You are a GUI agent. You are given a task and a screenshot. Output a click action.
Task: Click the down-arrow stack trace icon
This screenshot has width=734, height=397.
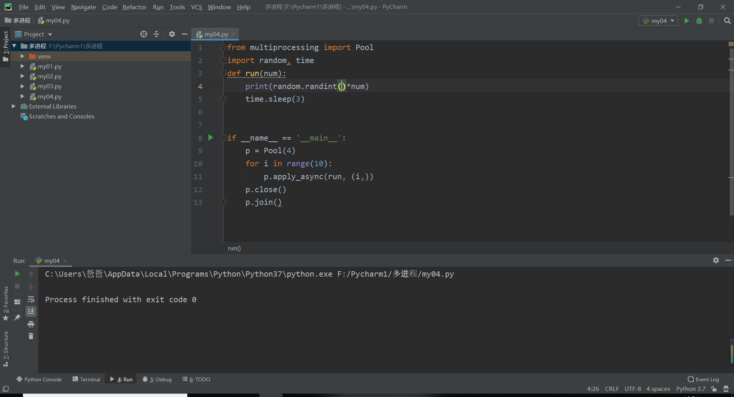pos(31,287)
